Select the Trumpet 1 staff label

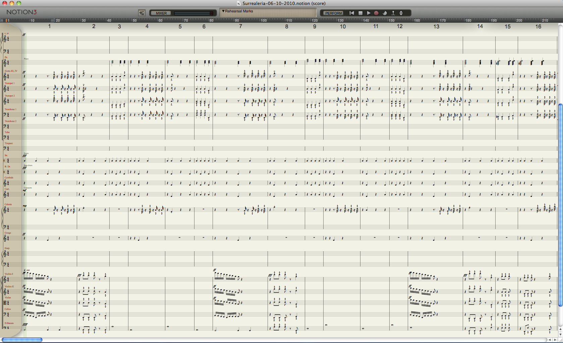(9, 83)
